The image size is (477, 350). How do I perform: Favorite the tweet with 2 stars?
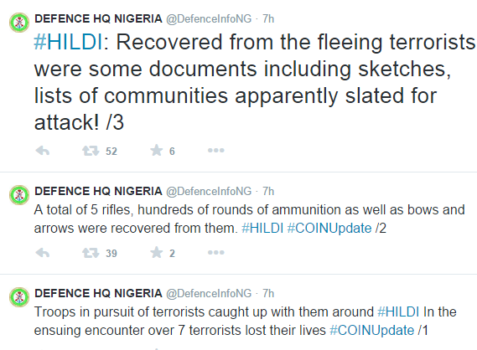157,253
